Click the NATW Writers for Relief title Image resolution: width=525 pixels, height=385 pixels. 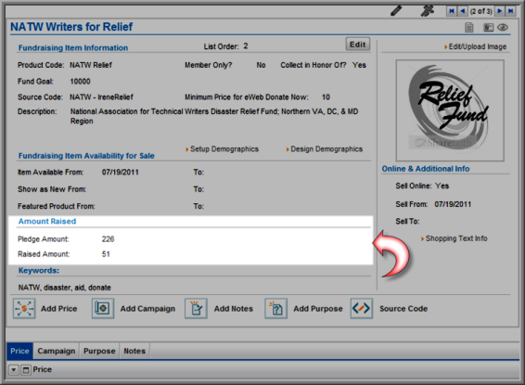click(x=71, y=27)
